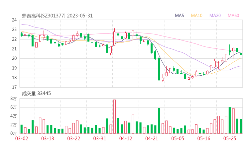Toggle the MA10 legend label

tap(196, 16)
